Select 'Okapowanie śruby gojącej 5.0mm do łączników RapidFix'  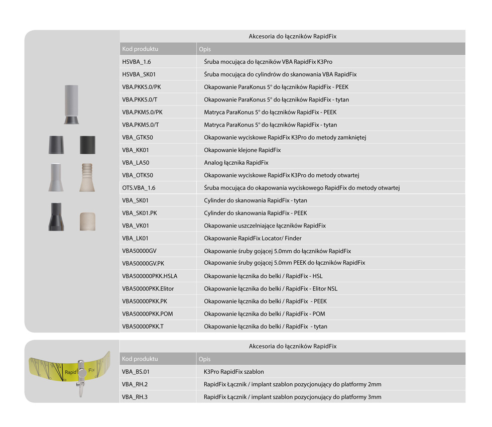pyautogui.click(x=277, y=251)
